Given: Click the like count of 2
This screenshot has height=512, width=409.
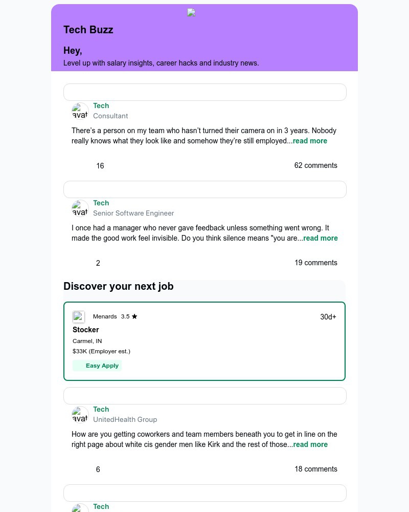Looking at the screenshot, I should coord(98,263).
